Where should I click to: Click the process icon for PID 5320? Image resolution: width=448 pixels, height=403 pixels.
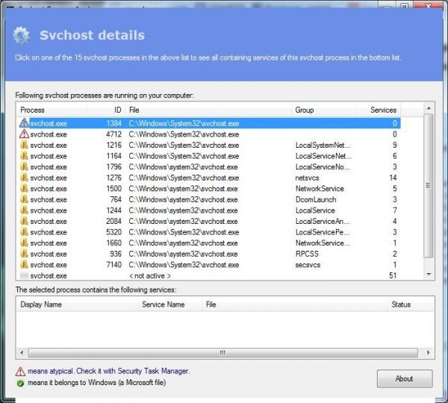tap(25, 231)
